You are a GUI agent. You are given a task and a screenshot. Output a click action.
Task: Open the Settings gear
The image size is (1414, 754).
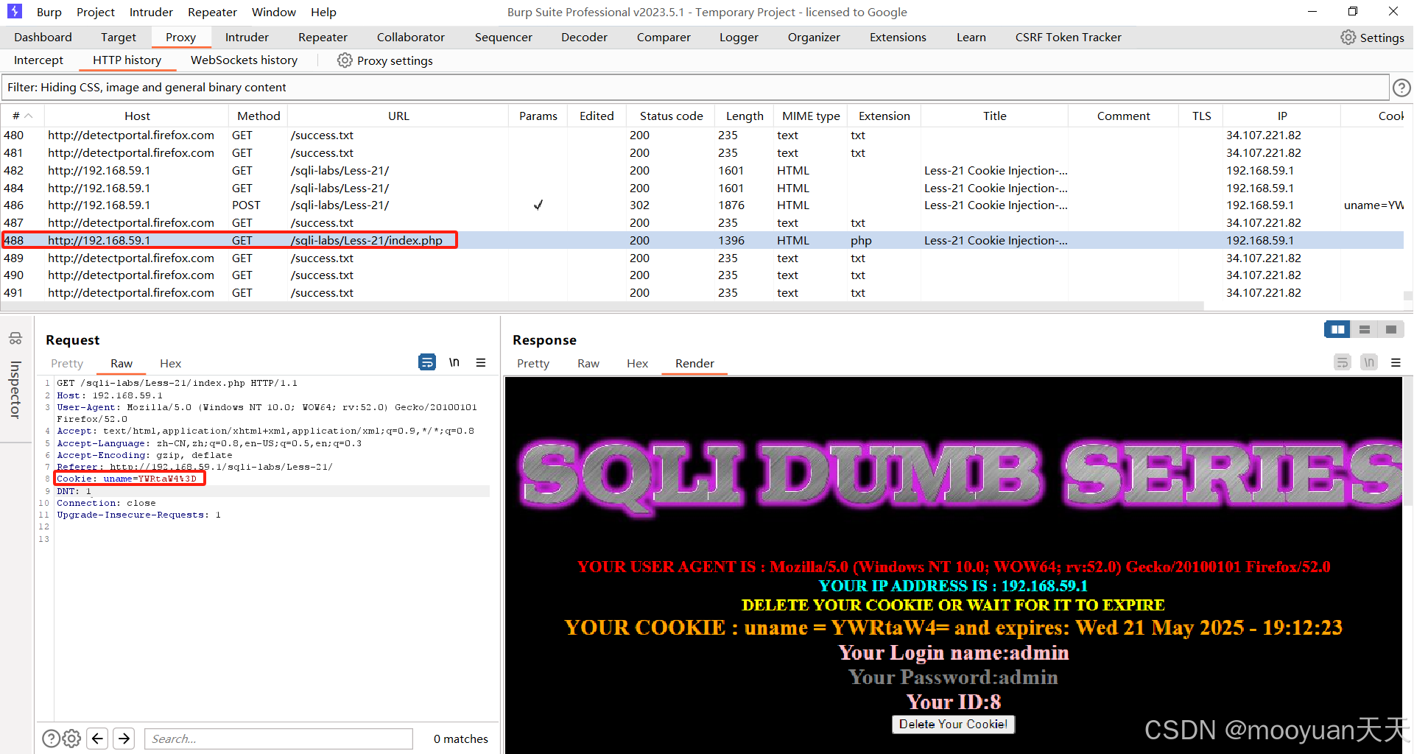coord(1372,38)
